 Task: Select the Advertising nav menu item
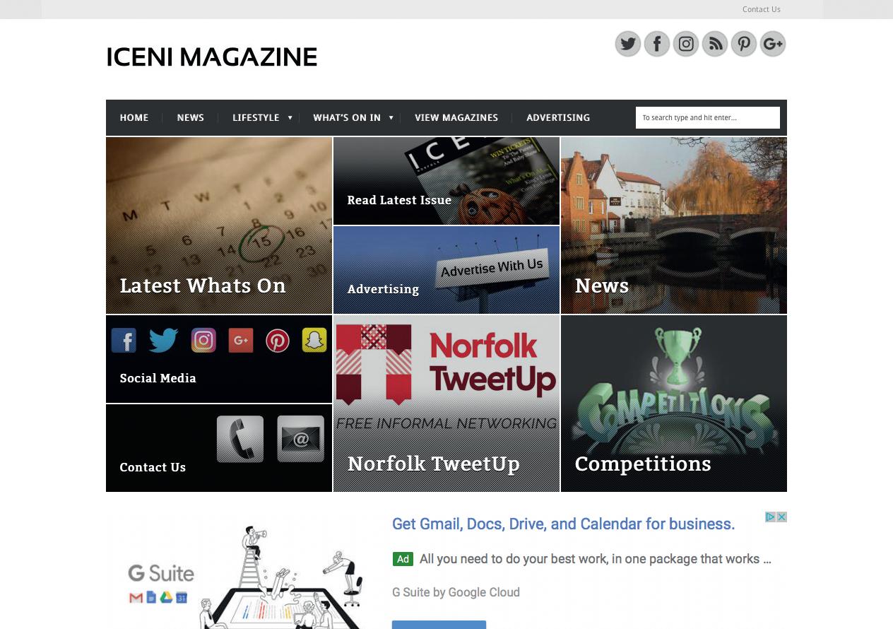pos(558,118)
